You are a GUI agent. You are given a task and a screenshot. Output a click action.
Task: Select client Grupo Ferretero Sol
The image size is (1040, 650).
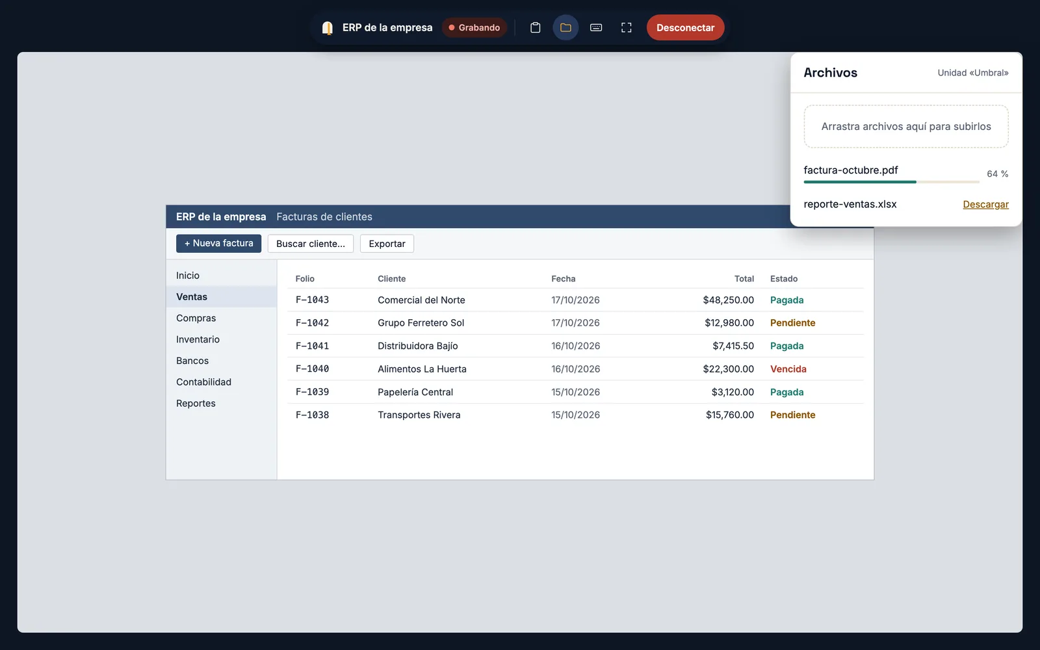(x=421, y=323)
